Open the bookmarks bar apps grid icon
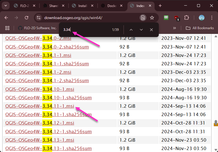The height and width of the screenshot is (152, 218). pyautogui.click(x=7, y=28)
